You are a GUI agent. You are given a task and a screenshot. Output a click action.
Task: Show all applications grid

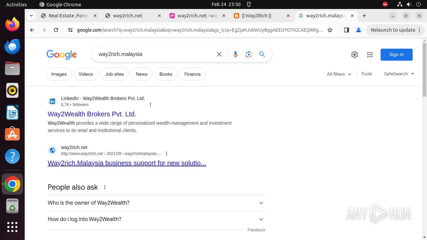(12, 227)
